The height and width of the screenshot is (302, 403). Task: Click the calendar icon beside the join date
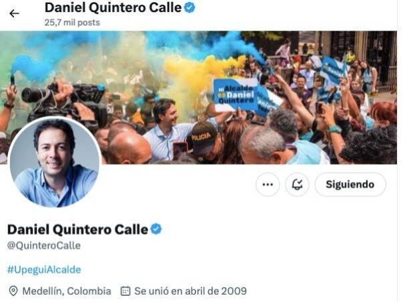click(x=125, y=291)
